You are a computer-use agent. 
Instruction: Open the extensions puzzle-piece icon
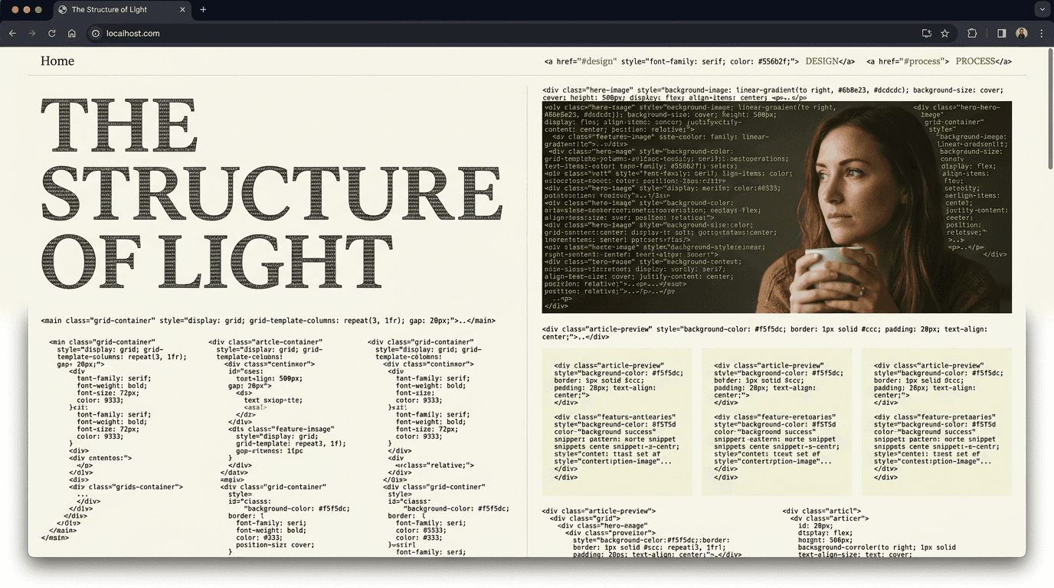972,33
